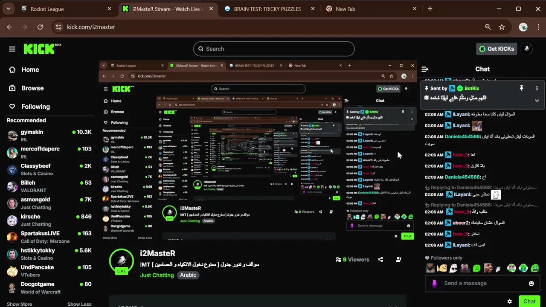Unpin the pinned BotRix message
The width and height of the screenshot is (546, 307).
tap(521, 88)
